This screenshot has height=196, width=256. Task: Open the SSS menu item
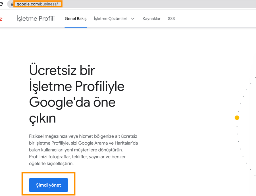[x=171, y=18]
